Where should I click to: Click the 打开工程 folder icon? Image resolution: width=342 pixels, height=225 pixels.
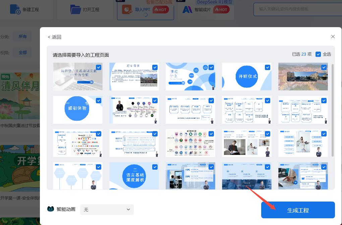point(75,9)
